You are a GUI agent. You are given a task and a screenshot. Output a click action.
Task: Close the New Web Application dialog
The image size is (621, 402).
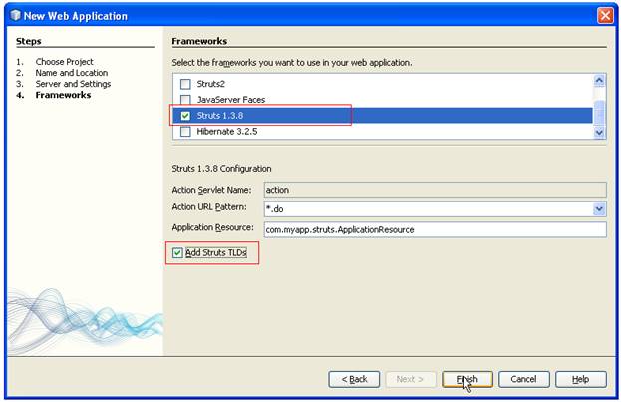click(605, 16)
